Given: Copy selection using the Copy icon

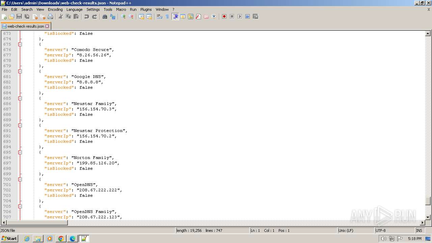Looking at the screenshot, I should [x=69, y=17].
